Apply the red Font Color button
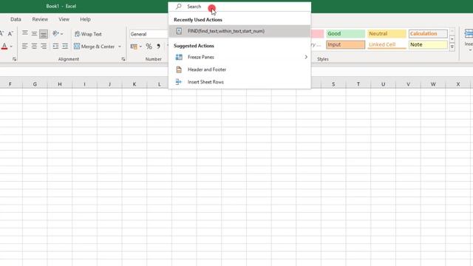Viewport: 473px width, 266px height. [4, 47]
